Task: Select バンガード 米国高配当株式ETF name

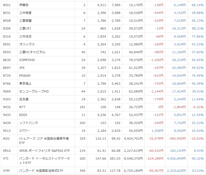Action: [41, 171]
